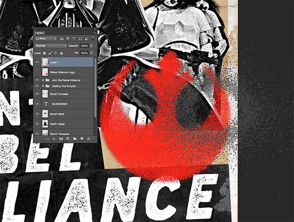Click the Storm Troopers layer thumbnail
The width and height of the screenshot is (294, 222).
(45, 133)
